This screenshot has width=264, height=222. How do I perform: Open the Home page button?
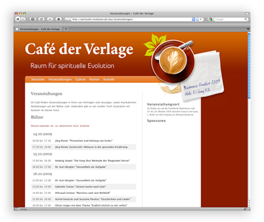pyautogui.click(x=59, y=19)
